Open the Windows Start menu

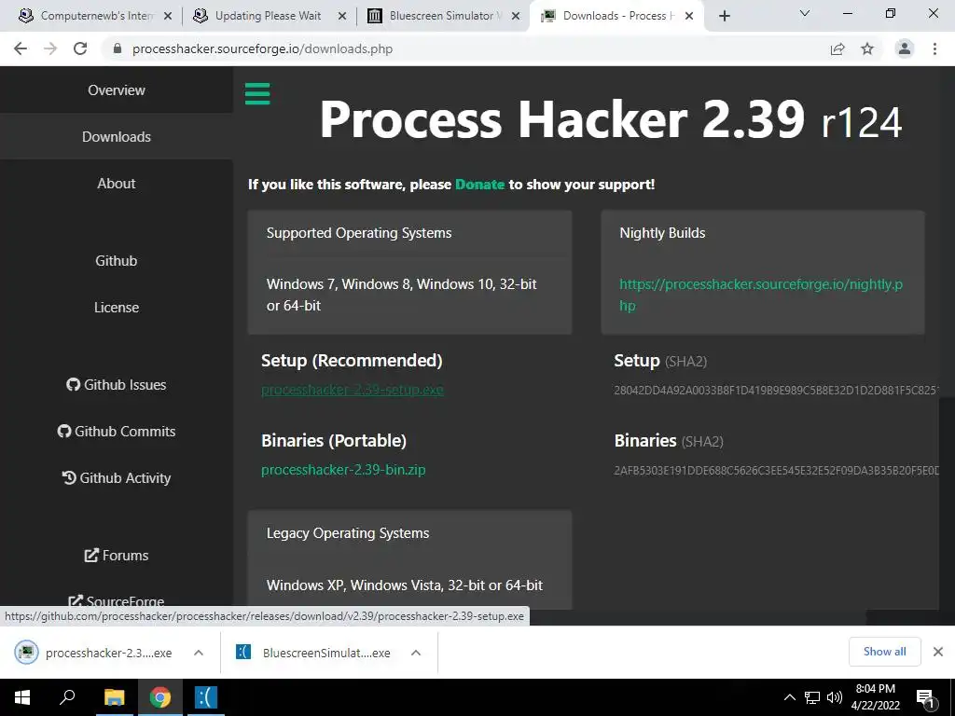22,697
